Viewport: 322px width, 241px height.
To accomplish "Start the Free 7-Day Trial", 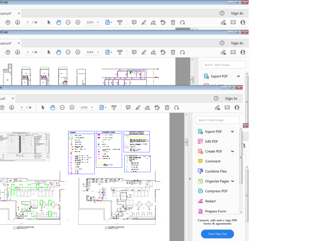I will pos(217,234).
